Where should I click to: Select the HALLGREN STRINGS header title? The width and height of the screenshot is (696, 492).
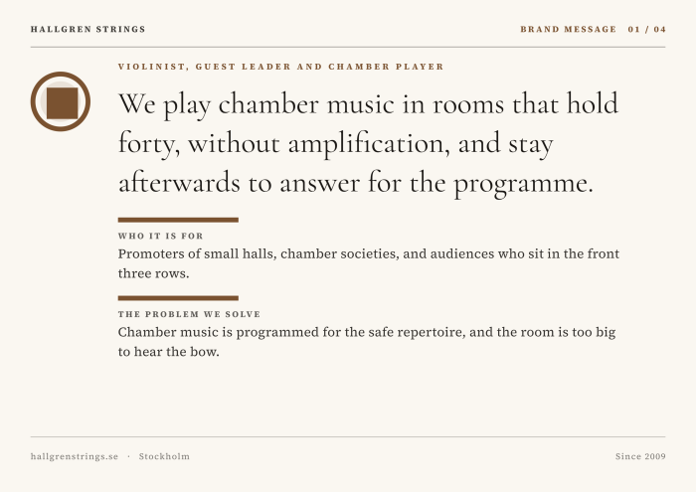click(x=87, y=29)
